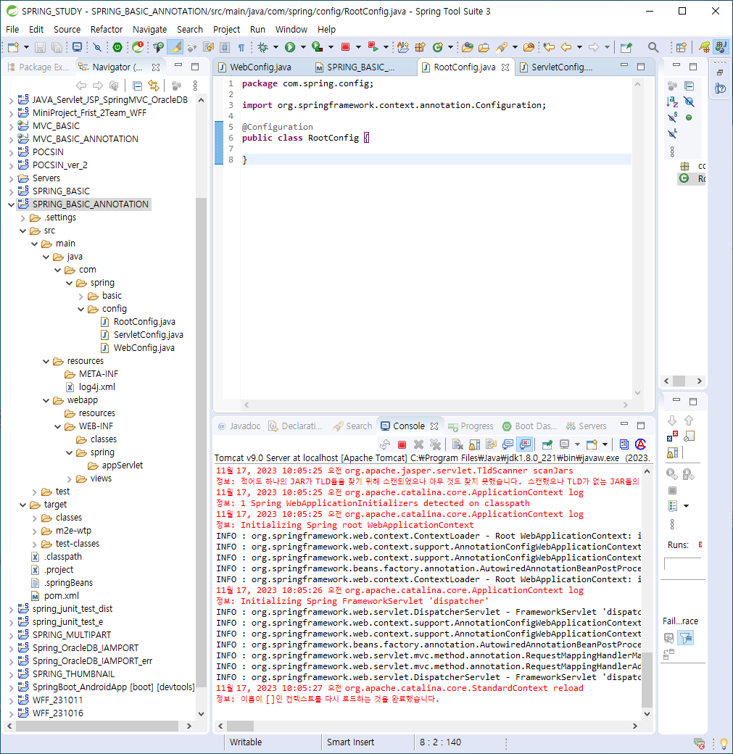Click the ANSI console red A icon
This screenshot has height=754, width=733.
pyautogui.click(x=640, y=445)
